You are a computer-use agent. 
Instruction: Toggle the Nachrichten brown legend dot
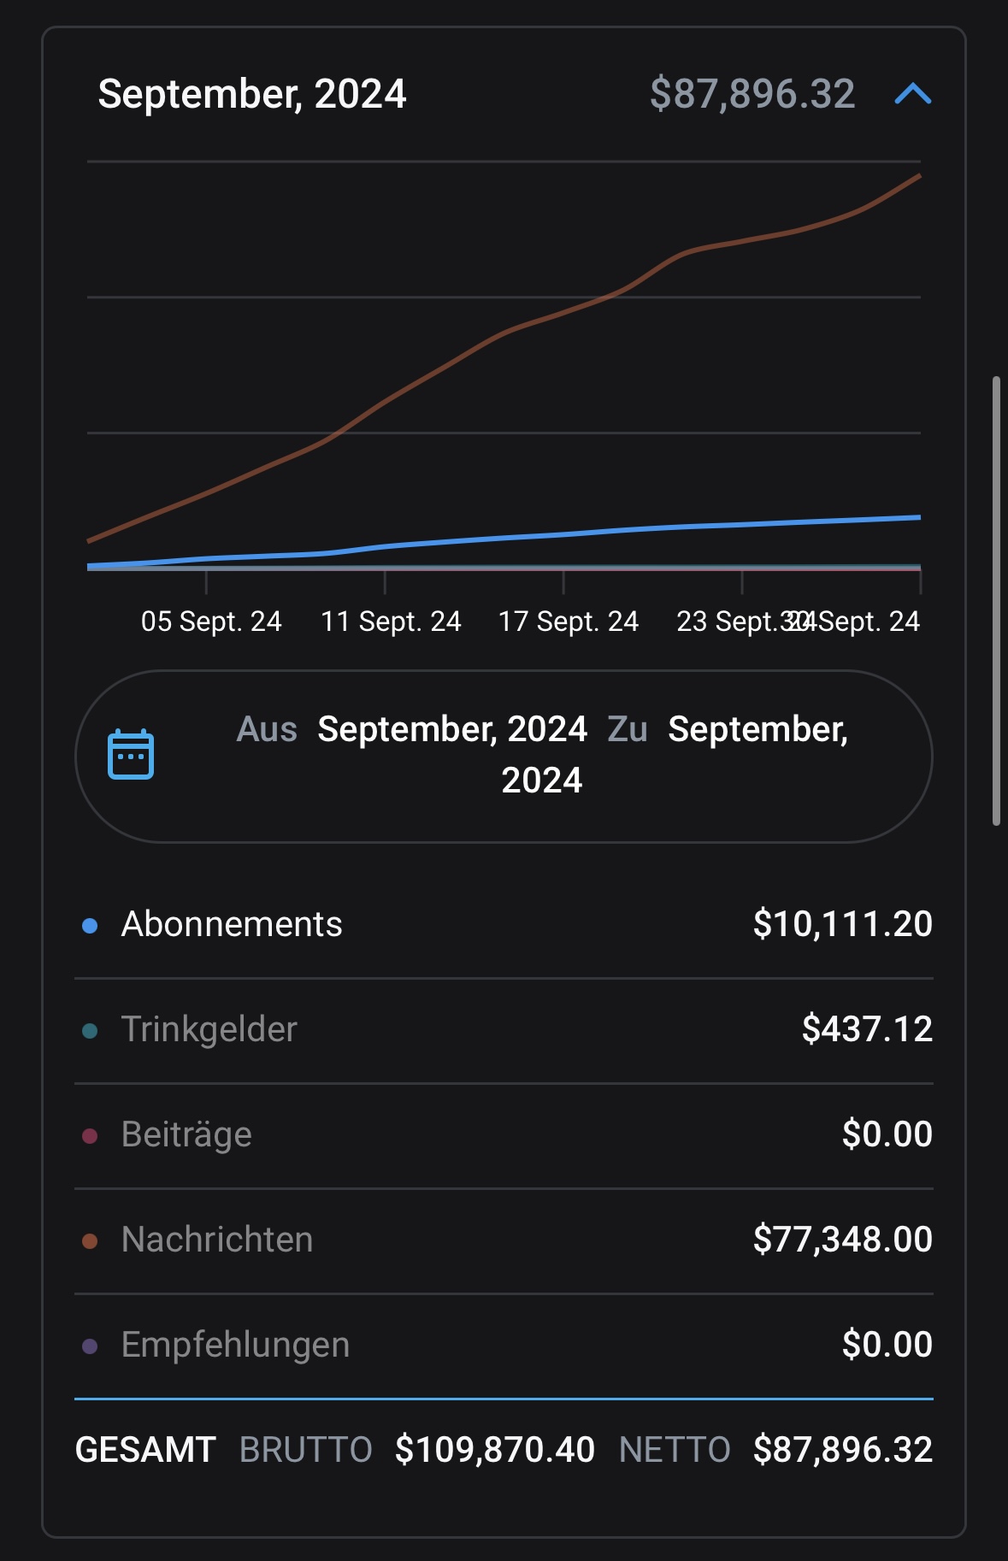click(90, 1240)
